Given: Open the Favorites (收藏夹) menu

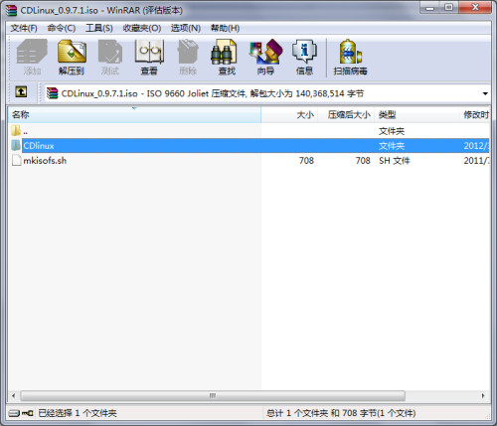Looking at the screenshot, I should tap(142, 28).
